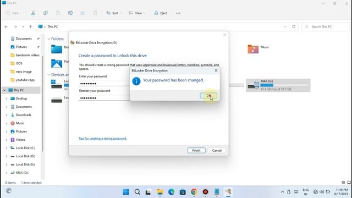Select Music under This PC in sidebar
Viewport: 352px width, 198px height.
[20, 123]
